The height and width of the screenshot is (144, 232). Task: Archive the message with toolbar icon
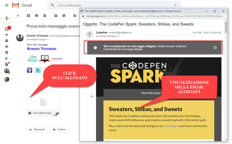click(28, 16)
